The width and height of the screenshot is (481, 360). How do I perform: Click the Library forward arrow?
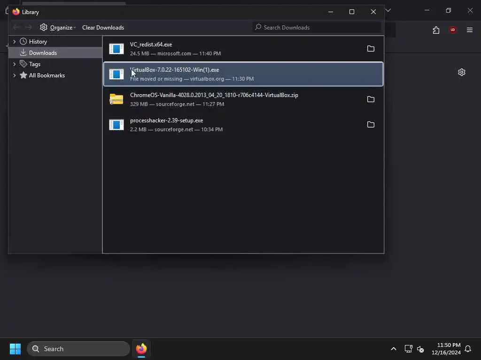tap(29, 28)
